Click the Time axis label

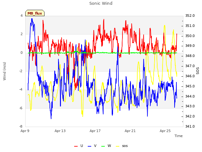click(x=178, y=136)
